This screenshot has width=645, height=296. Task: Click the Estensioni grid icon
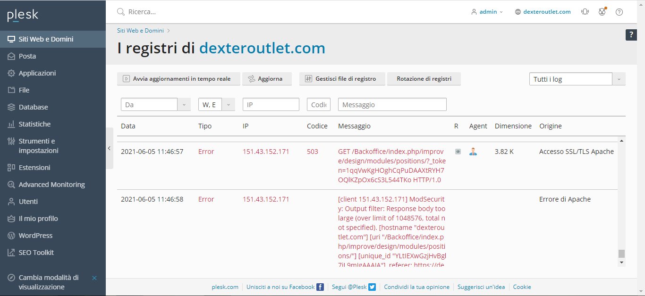pyautogui.click(x=11, y=168)
